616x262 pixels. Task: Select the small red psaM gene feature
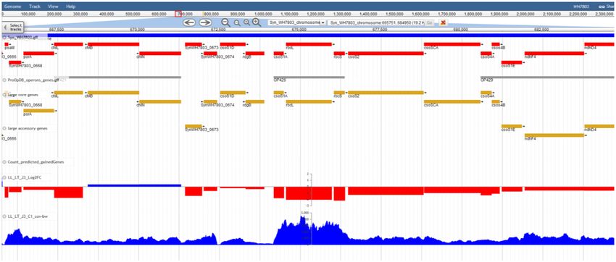point(7,44)
